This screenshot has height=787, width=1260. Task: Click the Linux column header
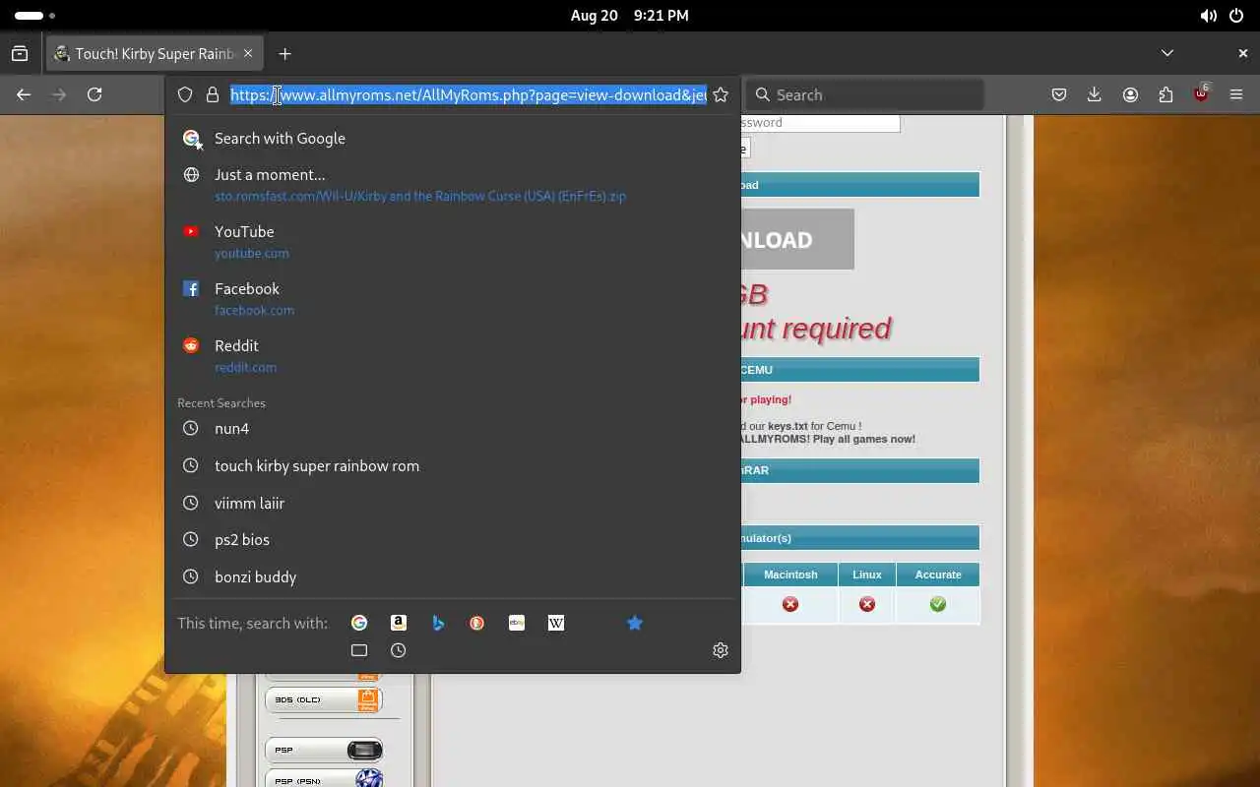867,575
